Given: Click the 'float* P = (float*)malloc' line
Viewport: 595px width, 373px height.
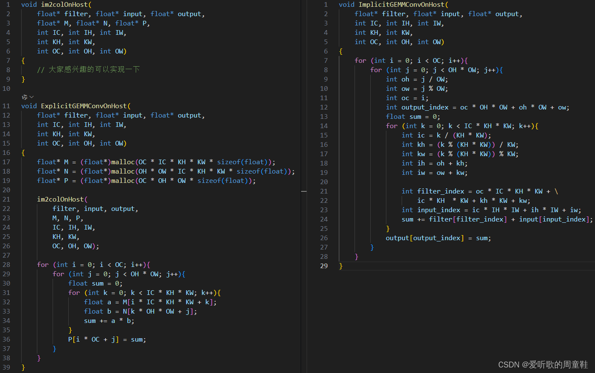Looking at the screenshot, I should point(146,181).
